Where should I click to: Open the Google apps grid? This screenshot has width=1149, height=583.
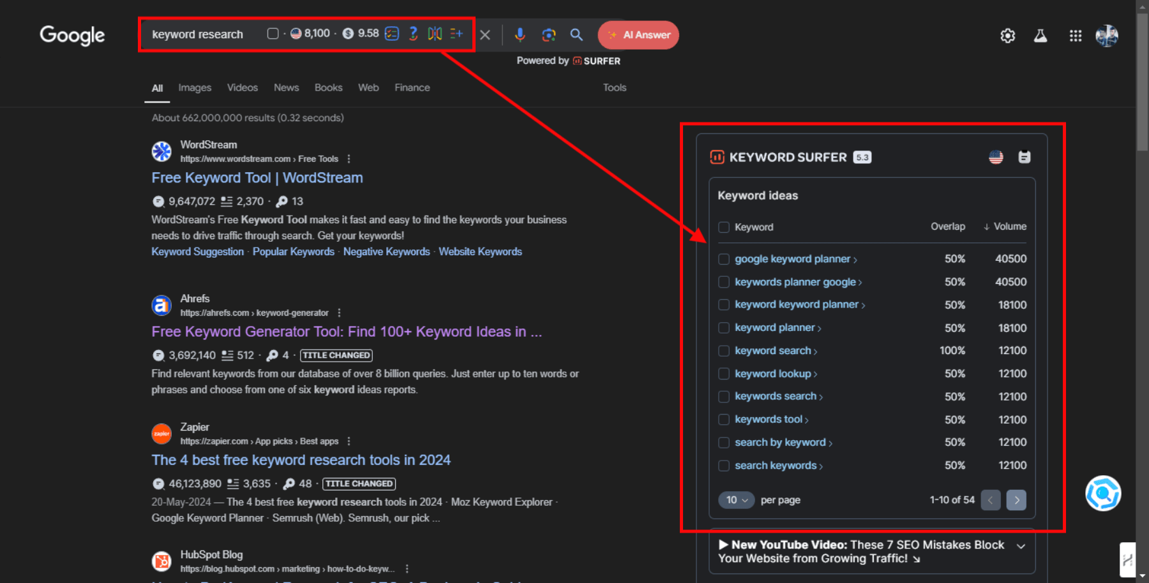[1076, 36]
